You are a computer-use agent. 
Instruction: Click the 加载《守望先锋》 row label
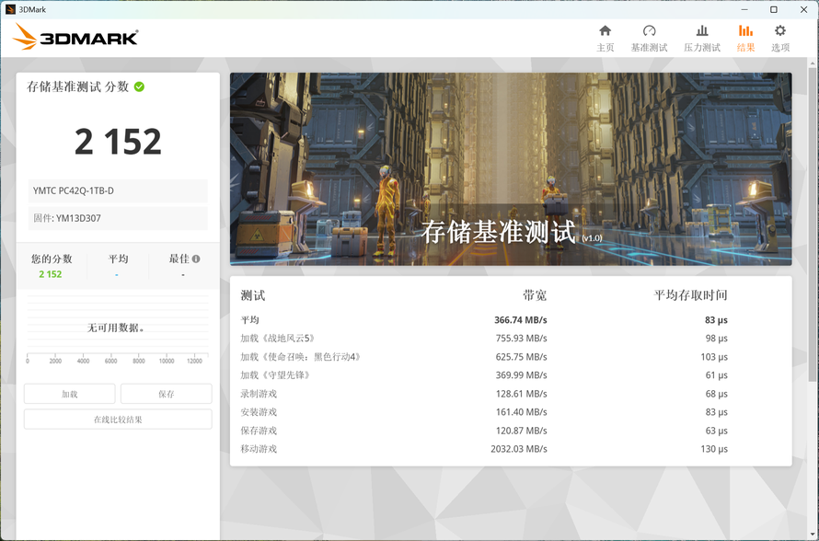pos(276,375)
